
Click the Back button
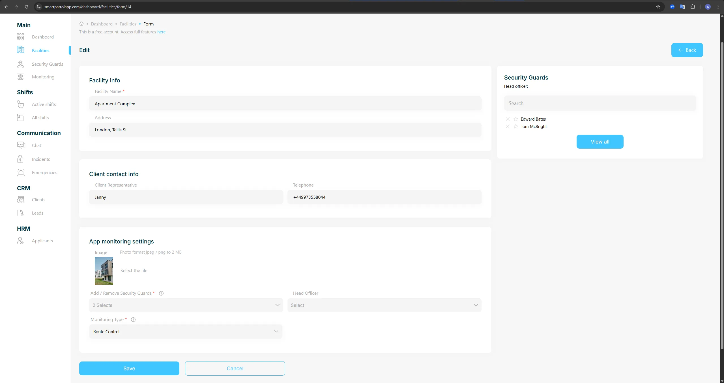tap(687, 50)
